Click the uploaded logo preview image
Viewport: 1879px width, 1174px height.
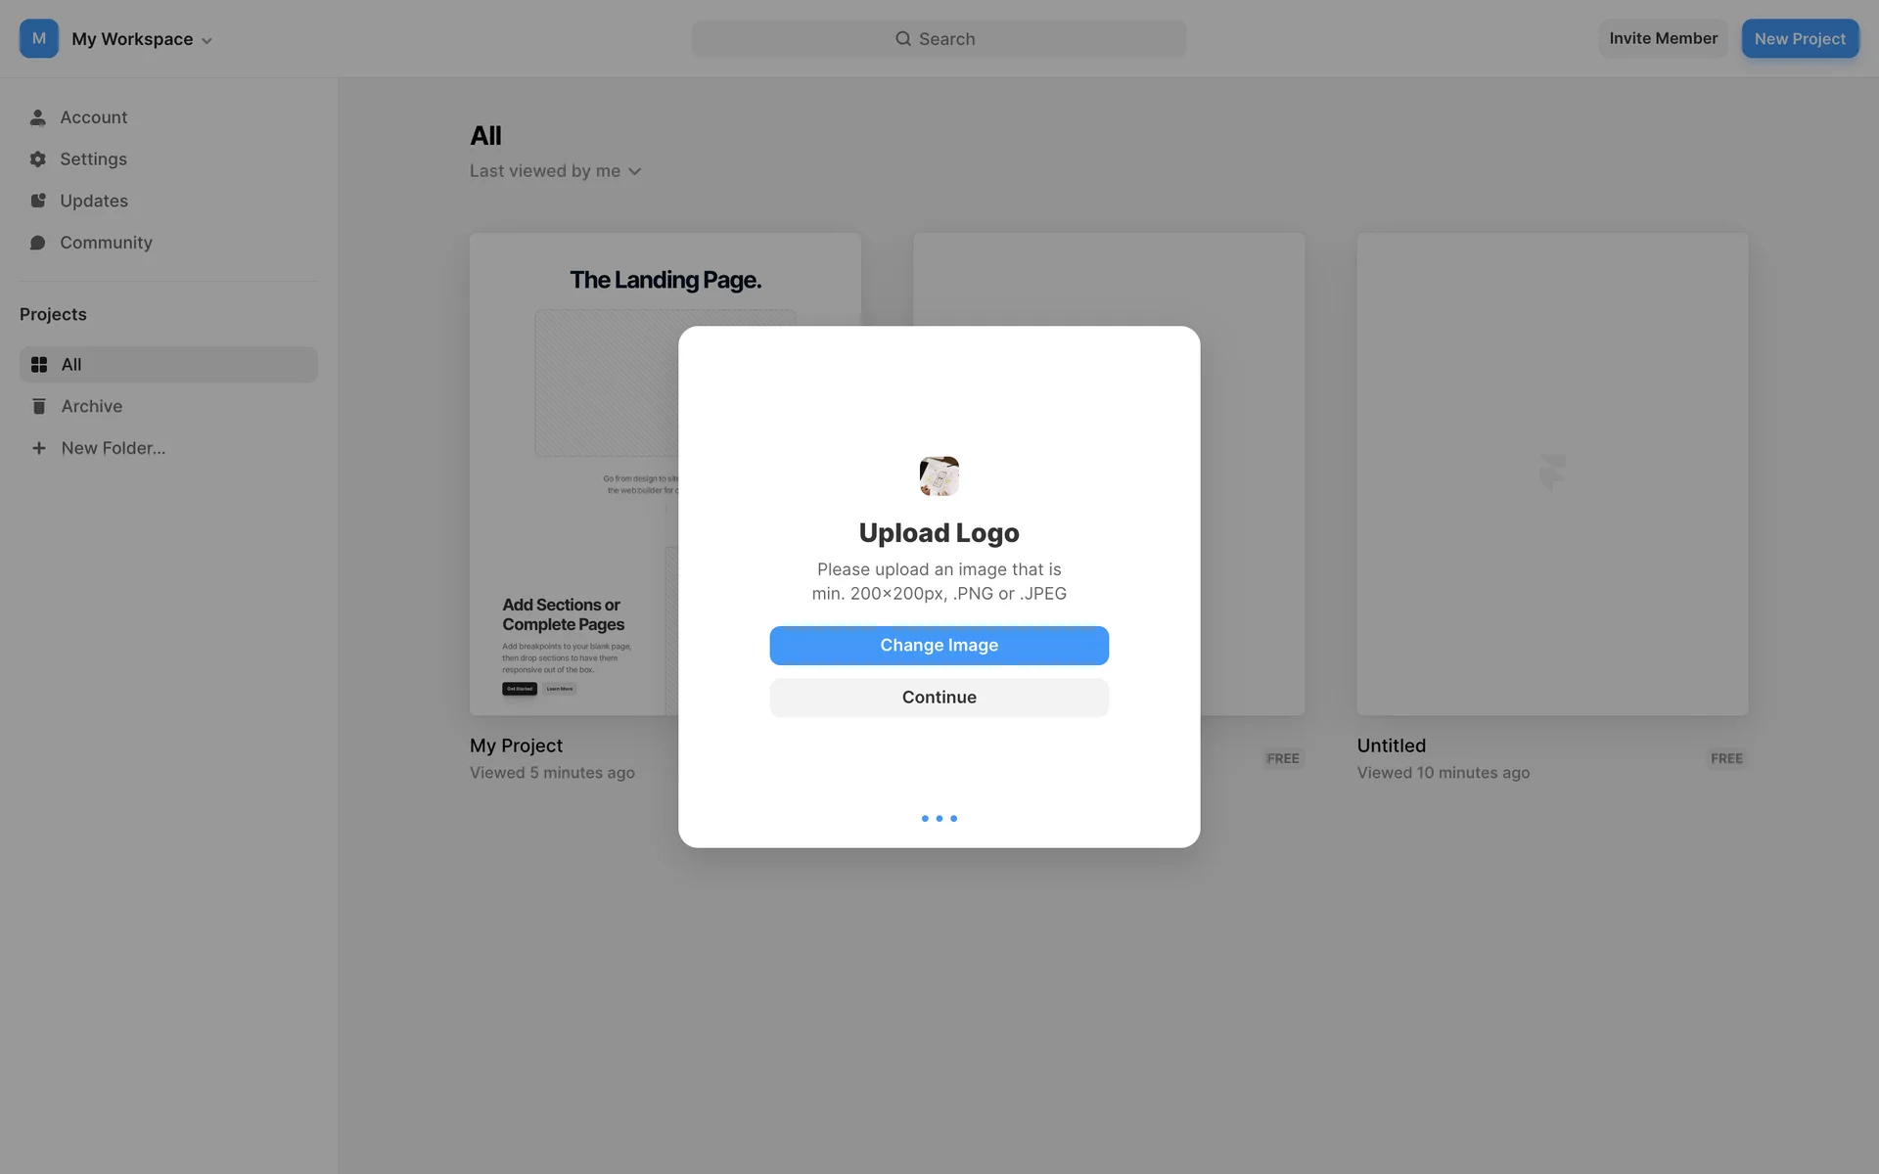[x=939, y=476]
